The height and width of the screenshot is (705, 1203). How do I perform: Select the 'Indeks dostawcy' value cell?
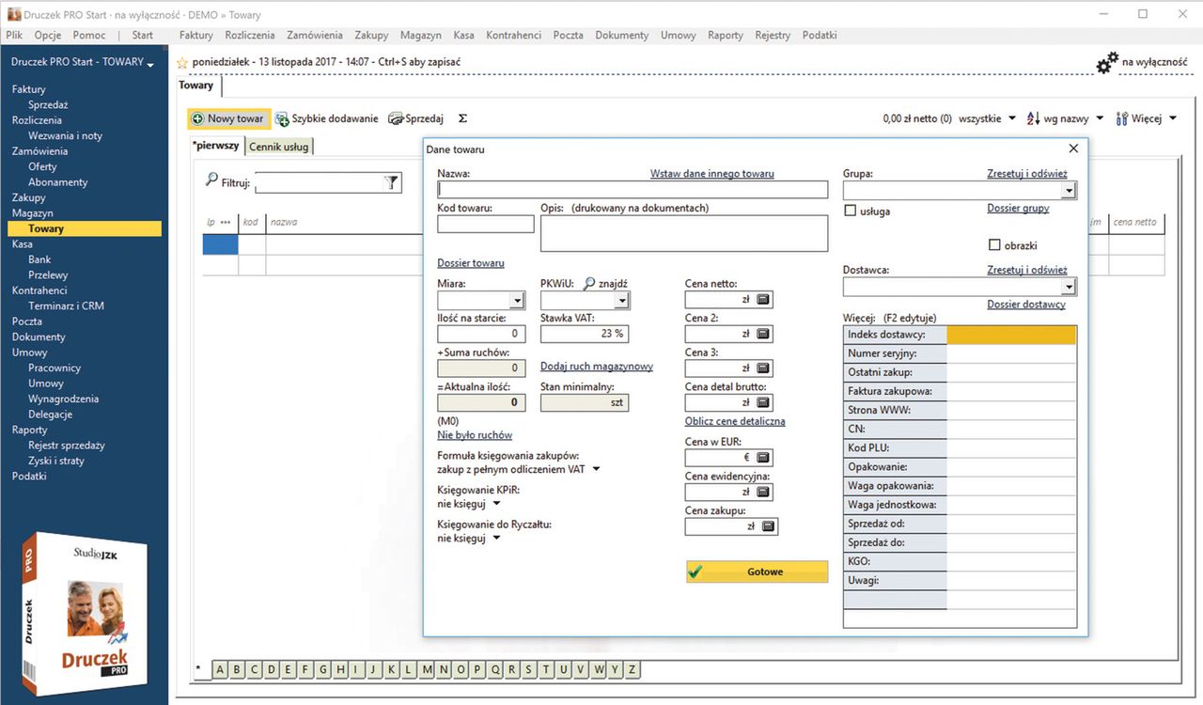click(x=1011, y=335)
